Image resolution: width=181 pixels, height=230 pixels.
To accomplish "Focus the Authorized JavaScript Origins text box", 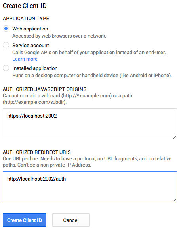I will tap(90, 124).
